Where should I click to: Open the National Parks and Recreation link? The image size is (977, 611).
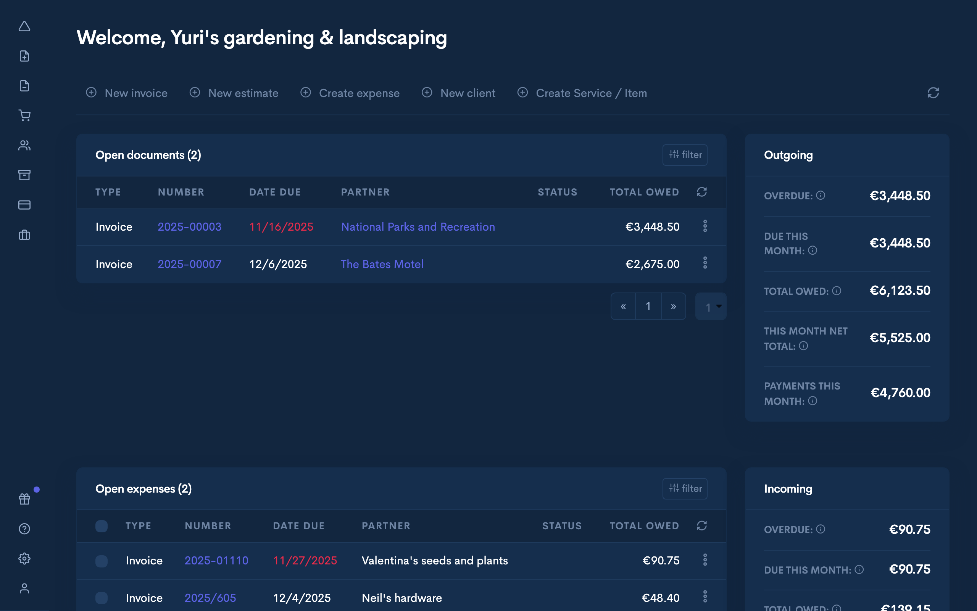pos(418,227)
